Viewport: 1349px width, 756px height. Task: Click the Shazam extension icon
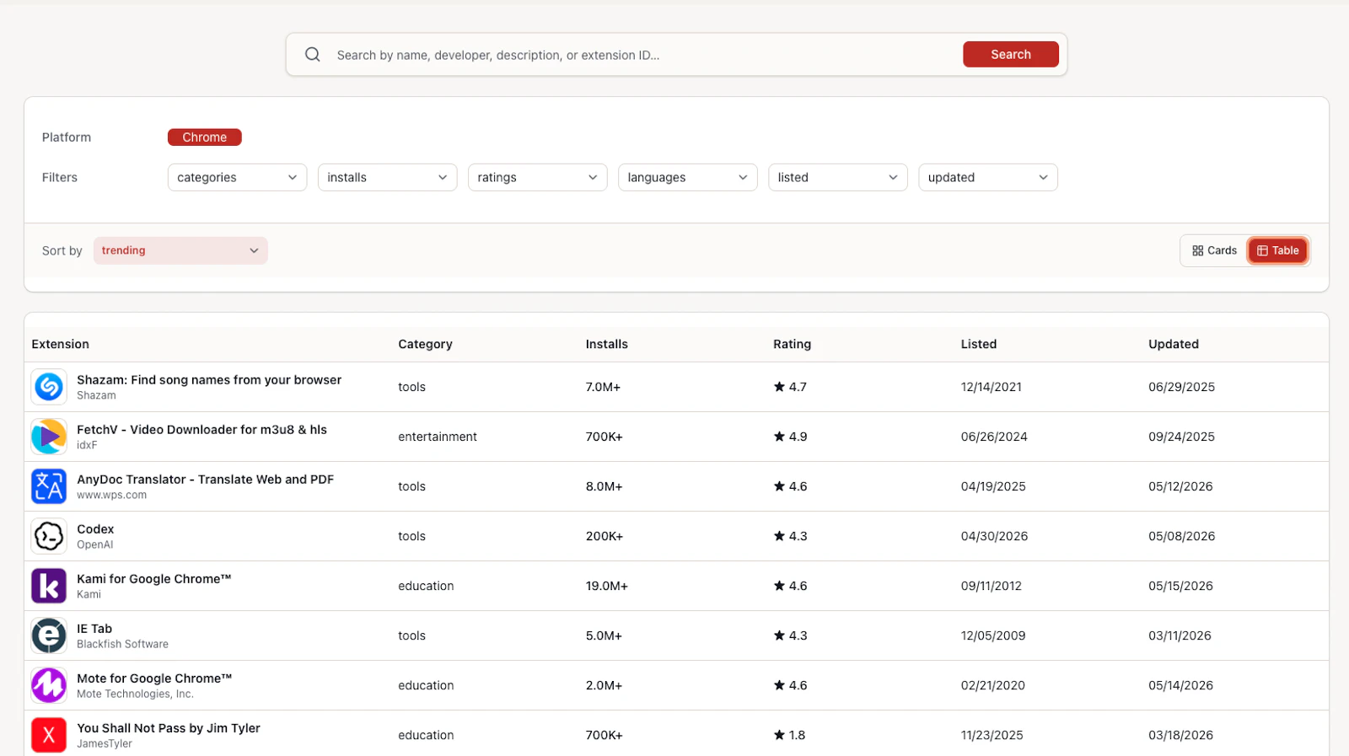click(49, 387)
